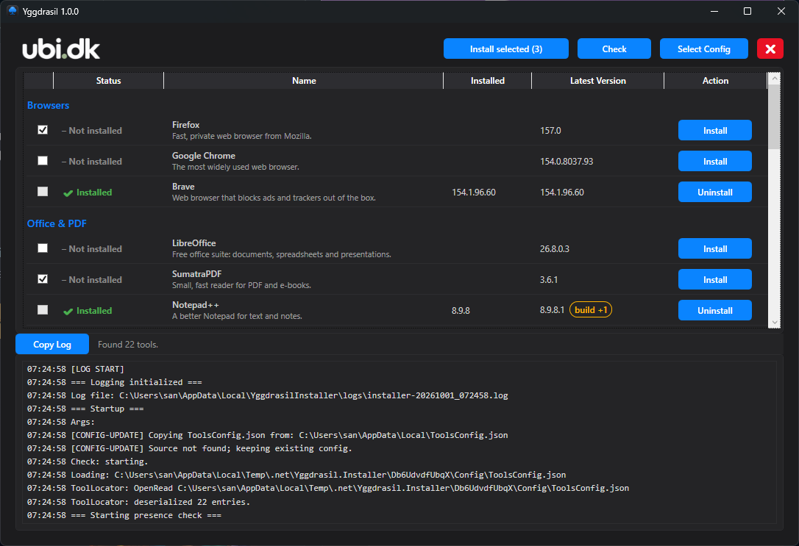
Task: Click the 'Installed' status for Brave
Action: [93, 193]
